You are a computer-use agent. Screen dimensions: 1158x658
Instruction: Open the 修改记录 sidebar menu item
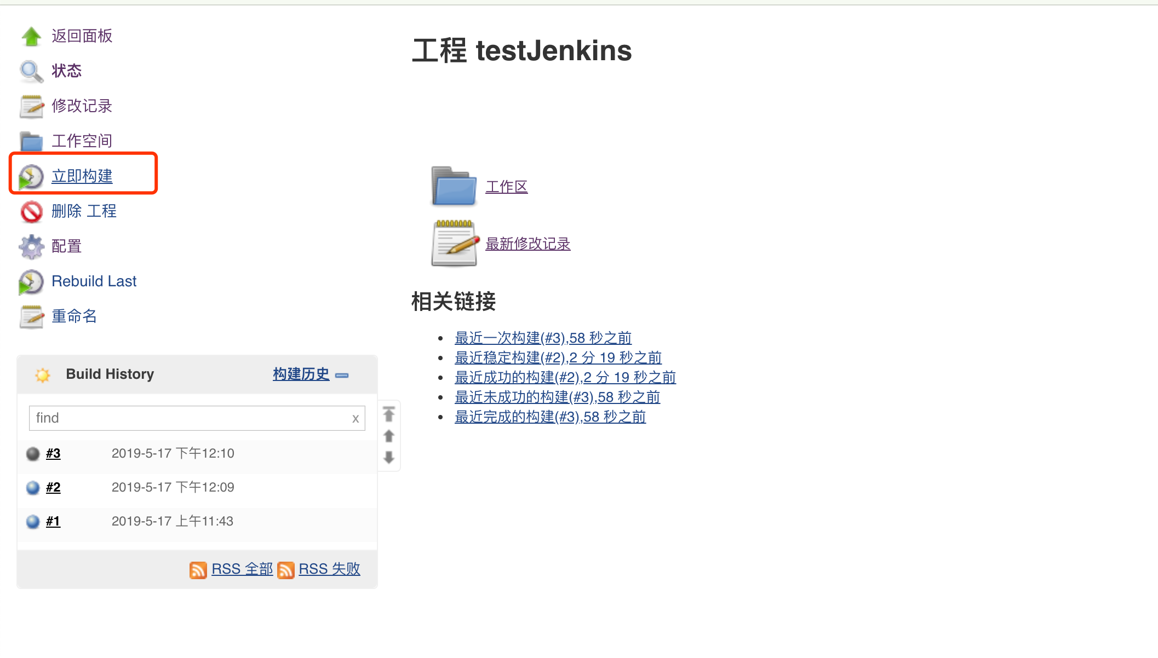[82, 106]
